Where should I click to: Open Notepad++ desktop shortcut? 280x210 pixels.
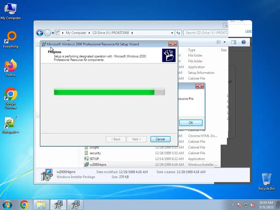pos(11,125)
